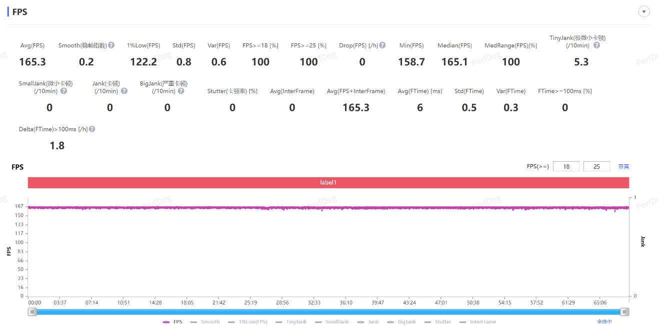Toggle FPS series in chart legend

tap(173, 322)
